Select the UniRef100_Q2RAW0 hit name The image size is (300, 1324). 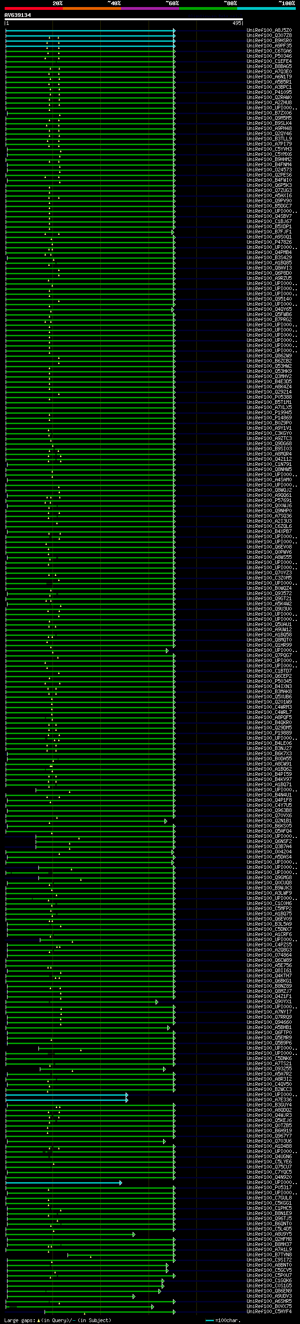tap(269, 97)
